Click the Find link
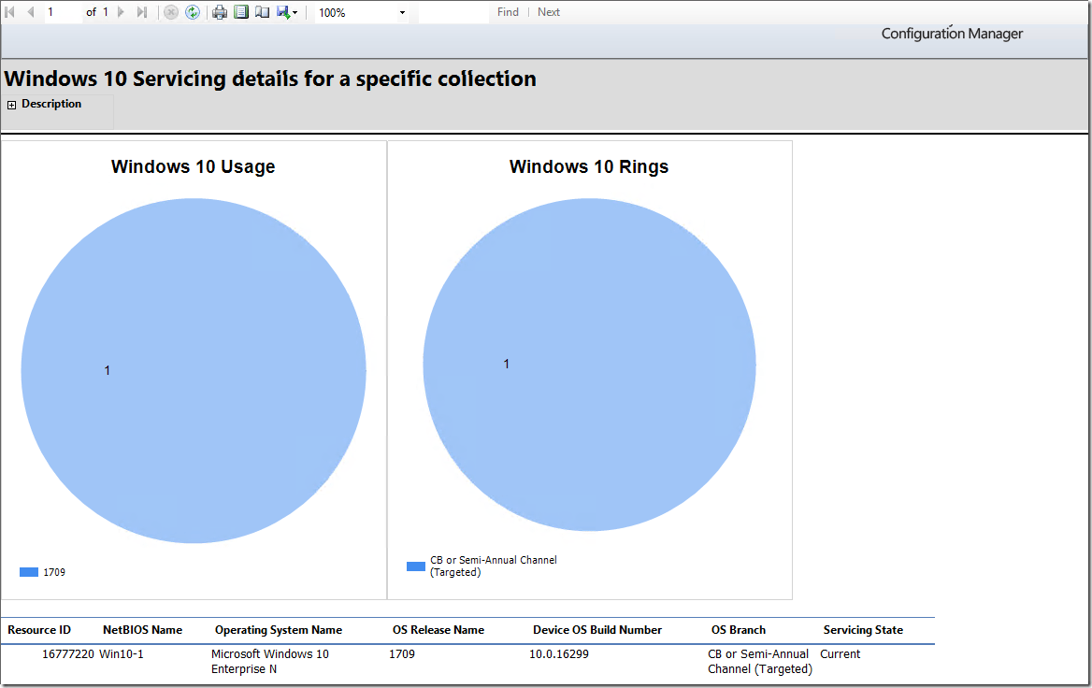 [x=508, y=12]
